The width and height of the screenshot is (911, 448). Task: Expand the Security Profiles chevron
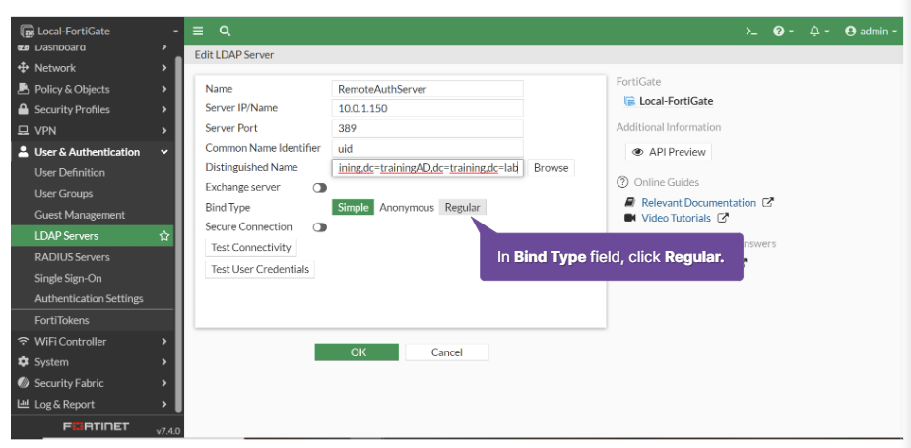tap(164, 109)
